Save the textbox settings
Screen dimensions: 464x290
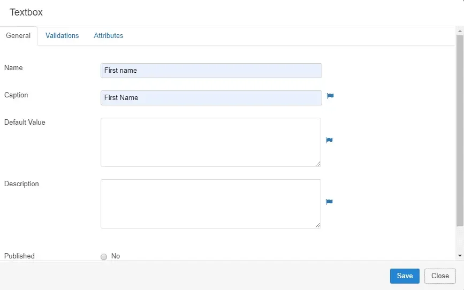pyautogui.click(x=405, y=276)
